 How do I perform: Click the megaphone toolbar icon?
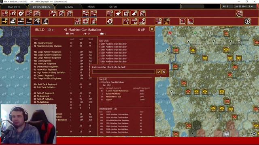click(134, 13)
